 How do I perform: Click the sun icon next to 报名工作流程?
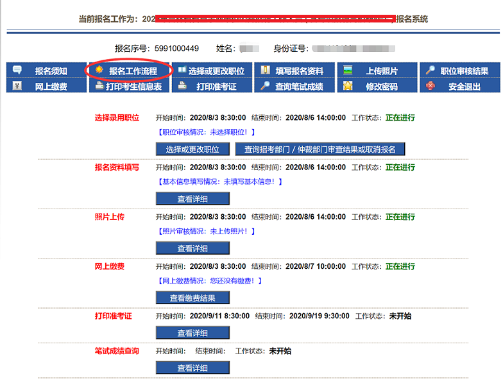pos(99,70)
